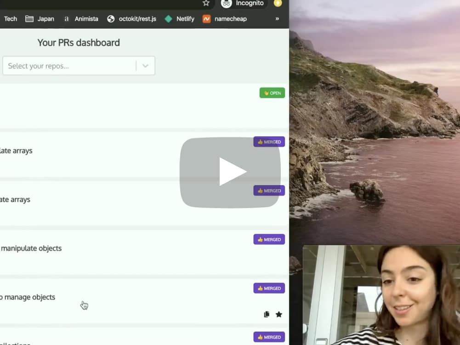The image size is (460, 345).
Task: Bookmark this page with the address bar star
Action: pyautogui.click(x=205, y=3)
